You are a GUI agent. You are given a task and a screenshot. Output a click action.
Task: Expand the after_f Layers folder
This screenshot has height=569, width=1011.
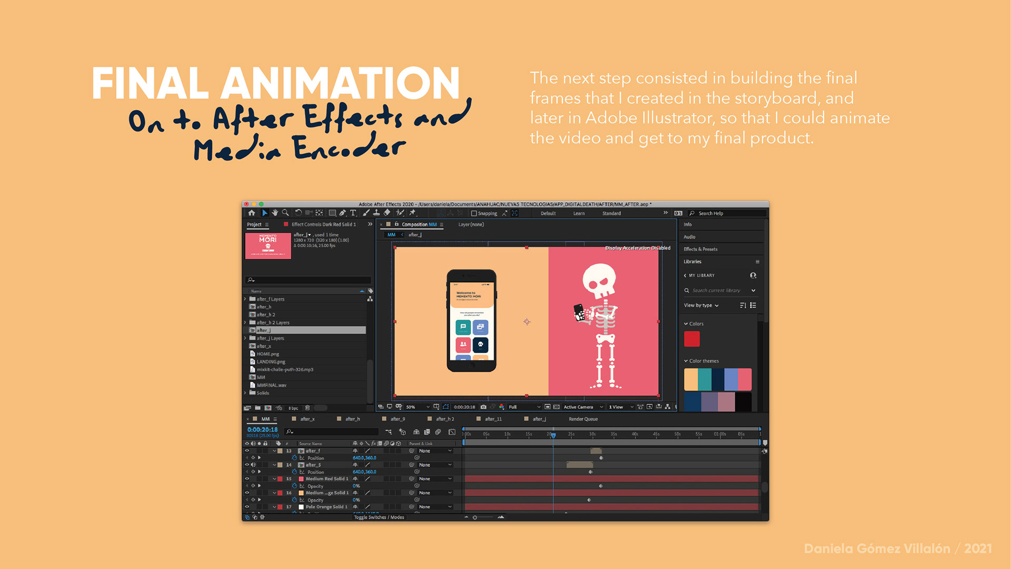tap(245, 299)
